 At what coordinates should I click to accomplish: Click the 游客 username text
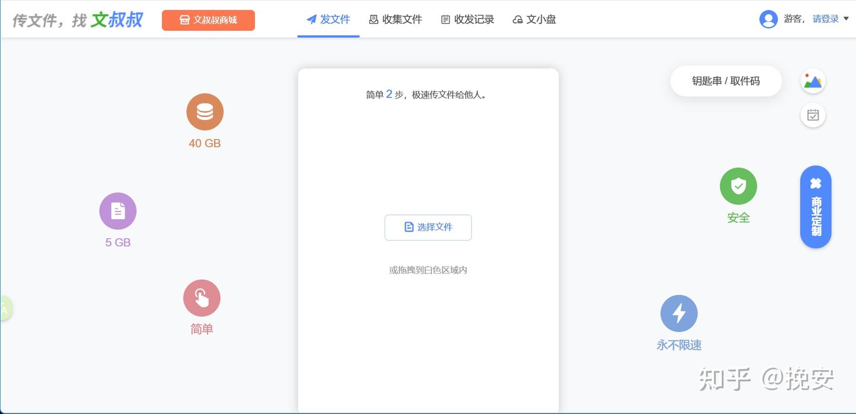pos(793,19)
